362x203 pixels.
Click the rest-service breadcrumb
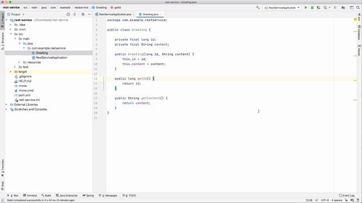click(11, 7)
